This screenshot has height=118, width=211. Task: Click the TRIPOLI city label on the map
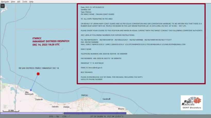[84, 95]
